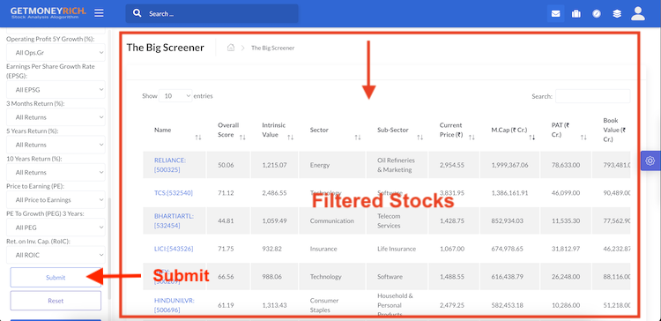661x321 pixels.
Task: Sort by Sector column arrows
Action: pyautogui.click(x=358, y=138)
